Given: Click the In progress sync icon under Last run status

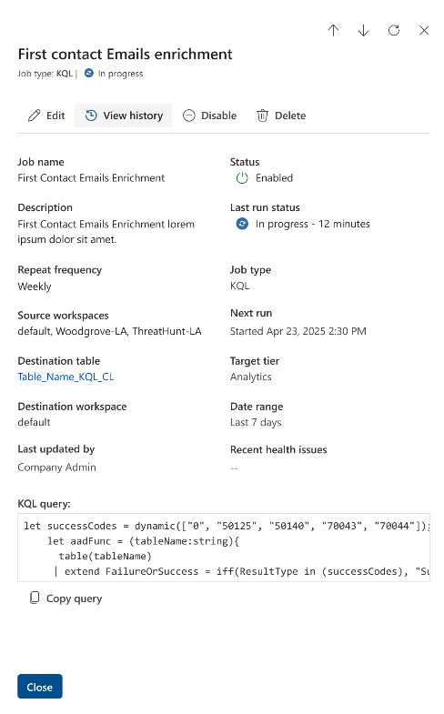Looking at the screenshot, I should [242, 224].
